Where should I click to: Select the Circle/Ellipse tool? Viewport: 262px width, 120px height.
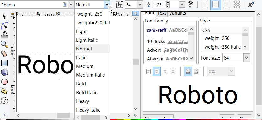tap(4, 82)
